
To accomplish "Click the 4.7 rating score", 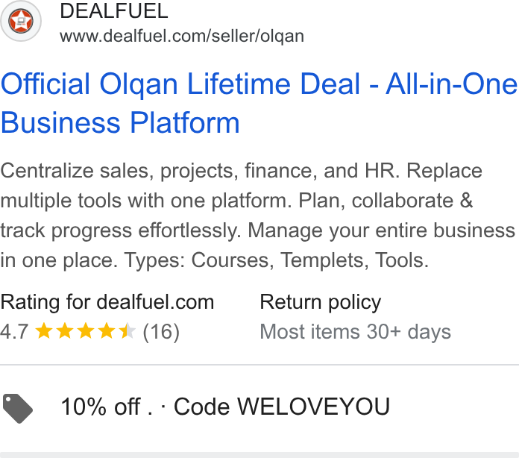I will (14, 331).
